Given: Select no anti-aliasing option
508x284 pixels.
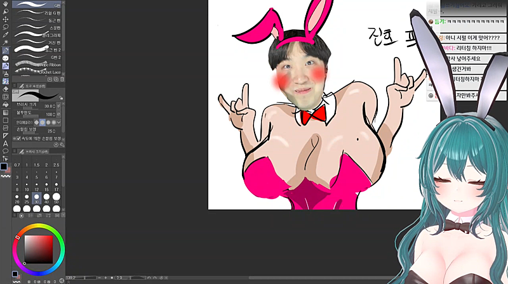Looking at the screenshot, I should (37, 122).
